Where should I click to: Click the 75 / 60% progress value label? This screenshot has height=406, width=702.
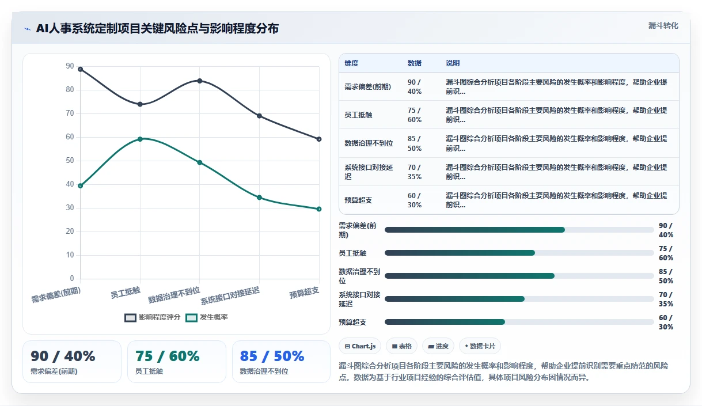pyautogui.click(x=666, y=253)
